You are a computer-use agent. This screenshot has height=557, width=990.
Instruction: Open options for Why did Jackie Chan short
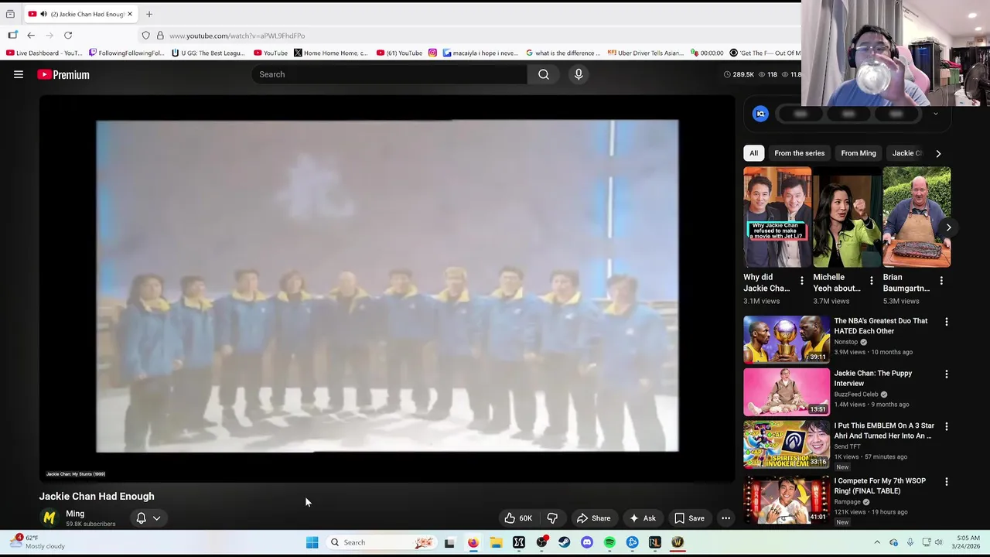[x=802, y=281]
